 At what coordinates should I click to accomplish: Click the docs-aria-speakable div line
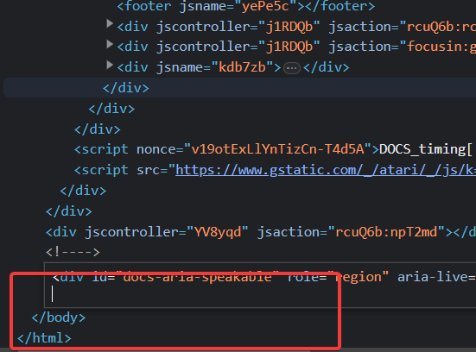tap(264, 277)
